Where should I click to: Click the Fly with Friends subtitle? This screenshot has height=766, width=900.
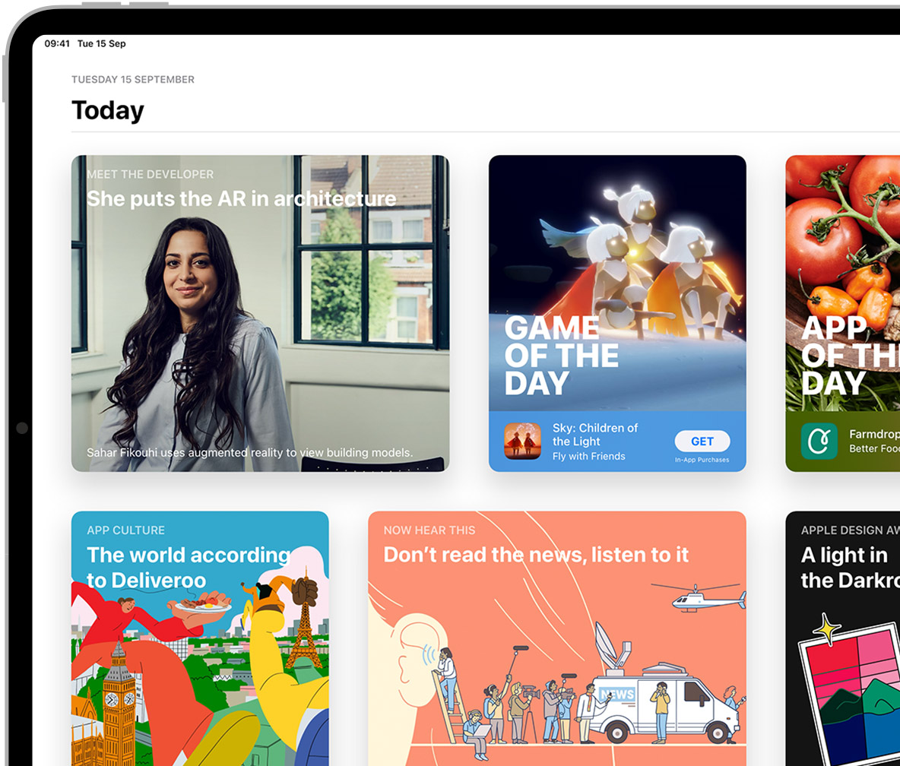[588, 456]
